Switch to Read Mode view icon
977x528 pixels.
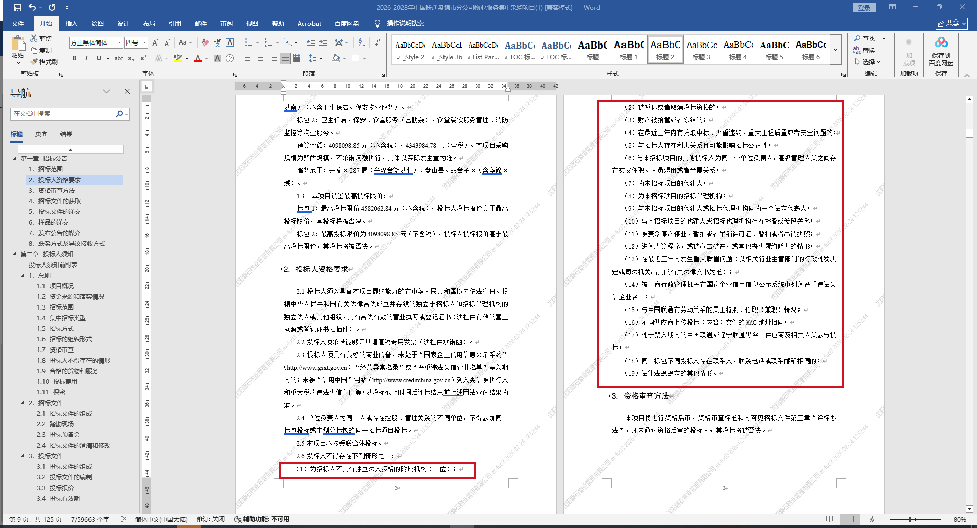point(829,519)
